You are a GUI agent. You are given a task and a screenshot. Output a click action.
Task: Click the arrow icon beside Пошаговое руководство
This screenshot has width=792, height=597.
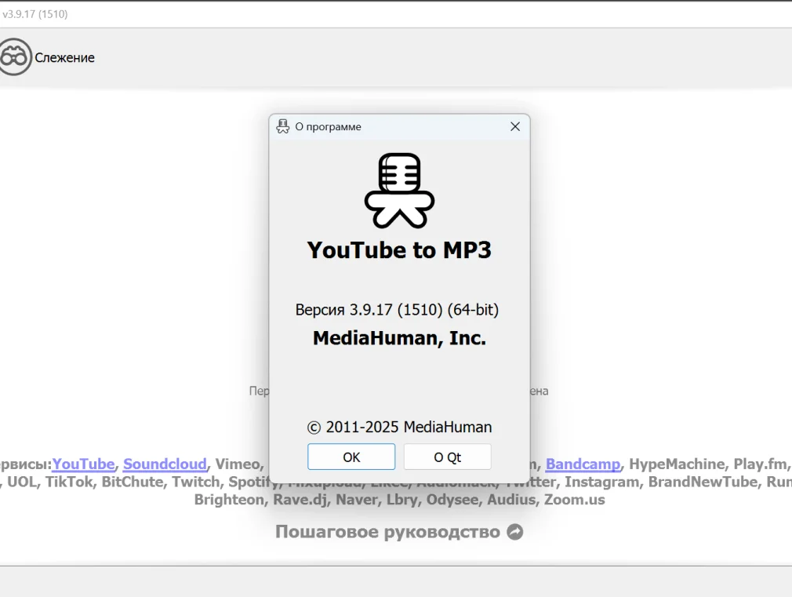[515, 532]
